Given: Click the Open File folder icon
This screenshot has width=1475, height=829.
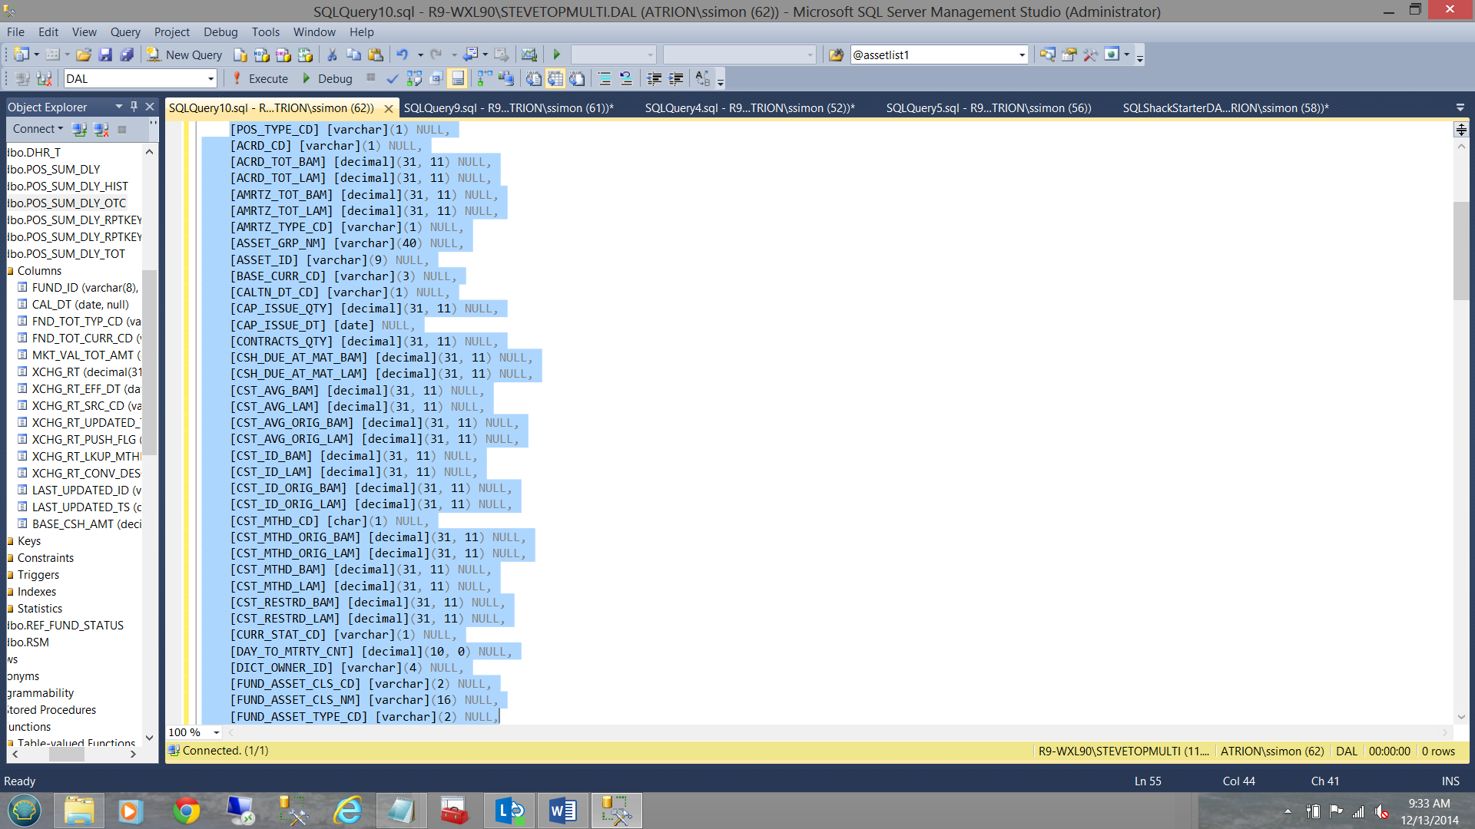Looking at the screenshot, I should point(84,54).
